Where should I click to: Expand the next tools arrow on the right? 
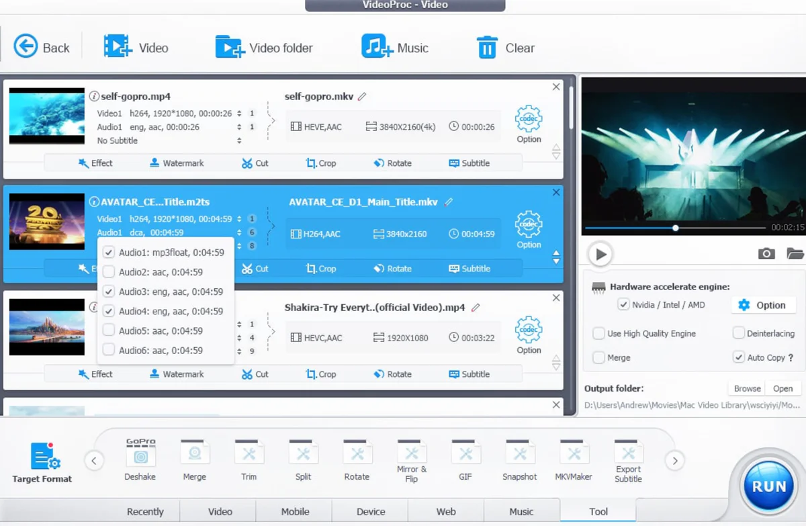tap(674, 460)
